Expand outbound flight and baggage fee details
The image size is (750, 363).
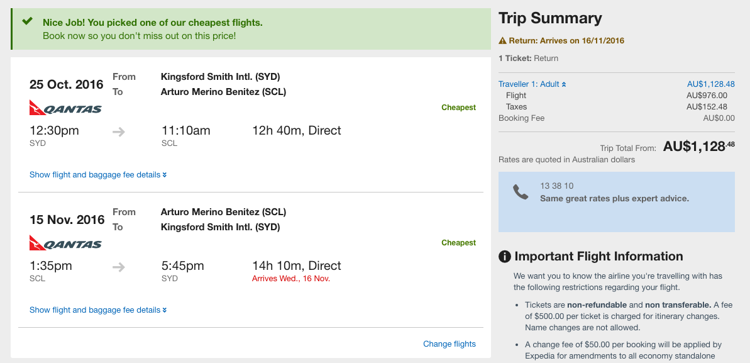pyautogui.click(x=98, y=175)
